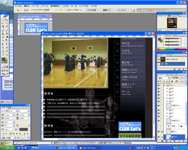Select the Lasso tool

point(3,23)
